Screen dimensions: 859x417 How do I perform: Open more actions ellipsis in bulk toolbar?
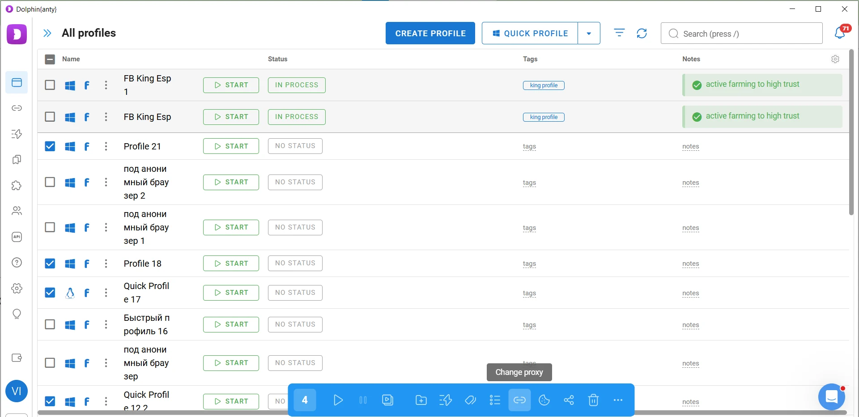coord(618,400)
